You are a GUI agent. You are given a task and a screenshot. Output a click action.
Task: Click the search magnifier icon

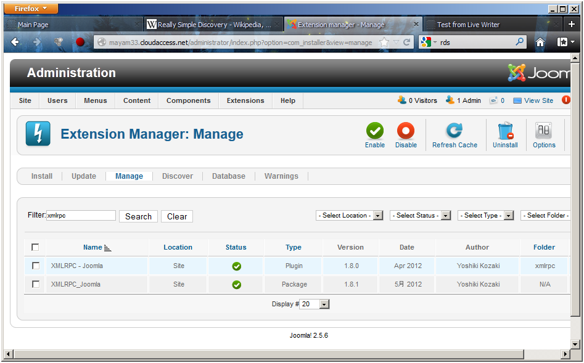click(x=519, y=42)
